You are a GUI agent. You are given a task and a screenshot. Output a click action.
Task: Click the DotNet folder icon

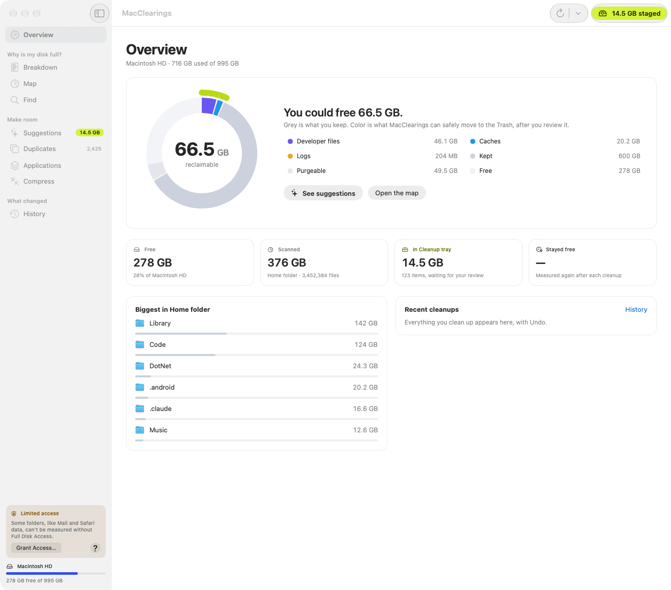pos(140,366)
